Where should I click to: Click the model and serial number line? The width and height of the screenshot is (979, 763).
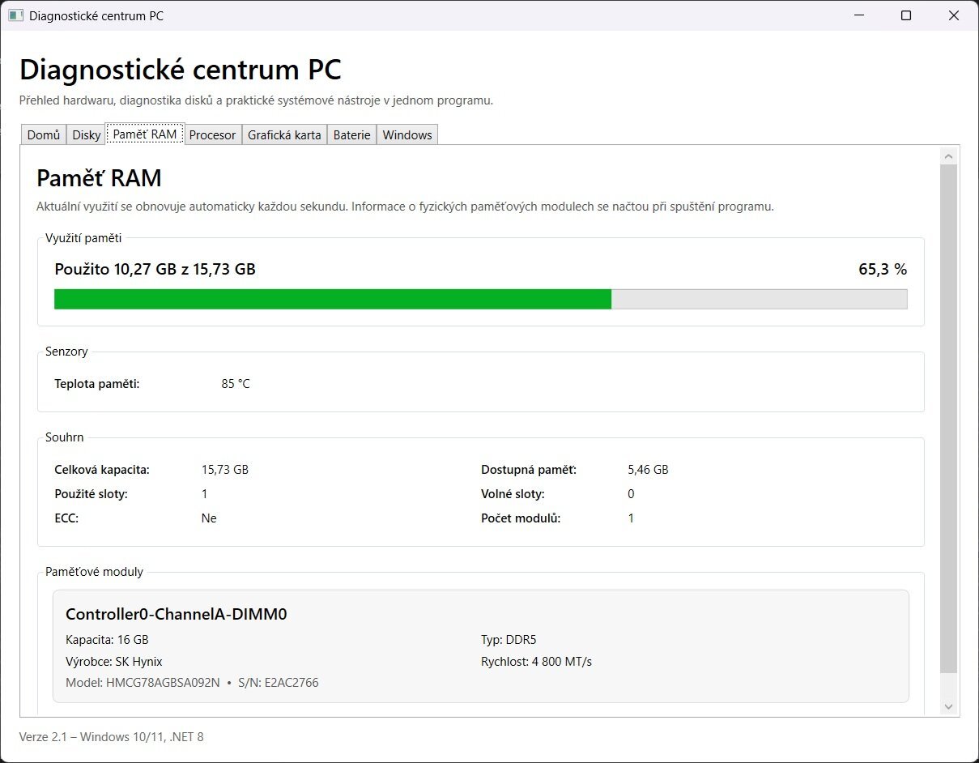tap(192, 683)
